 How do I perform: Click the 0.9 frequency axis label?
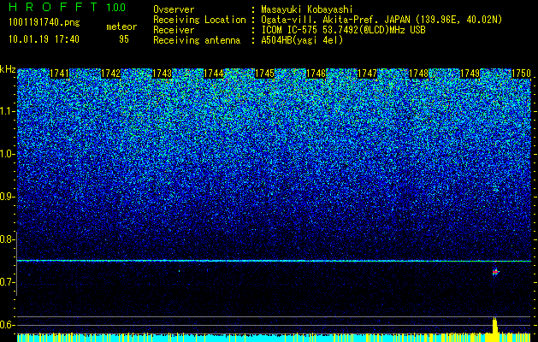coord(7,197)
